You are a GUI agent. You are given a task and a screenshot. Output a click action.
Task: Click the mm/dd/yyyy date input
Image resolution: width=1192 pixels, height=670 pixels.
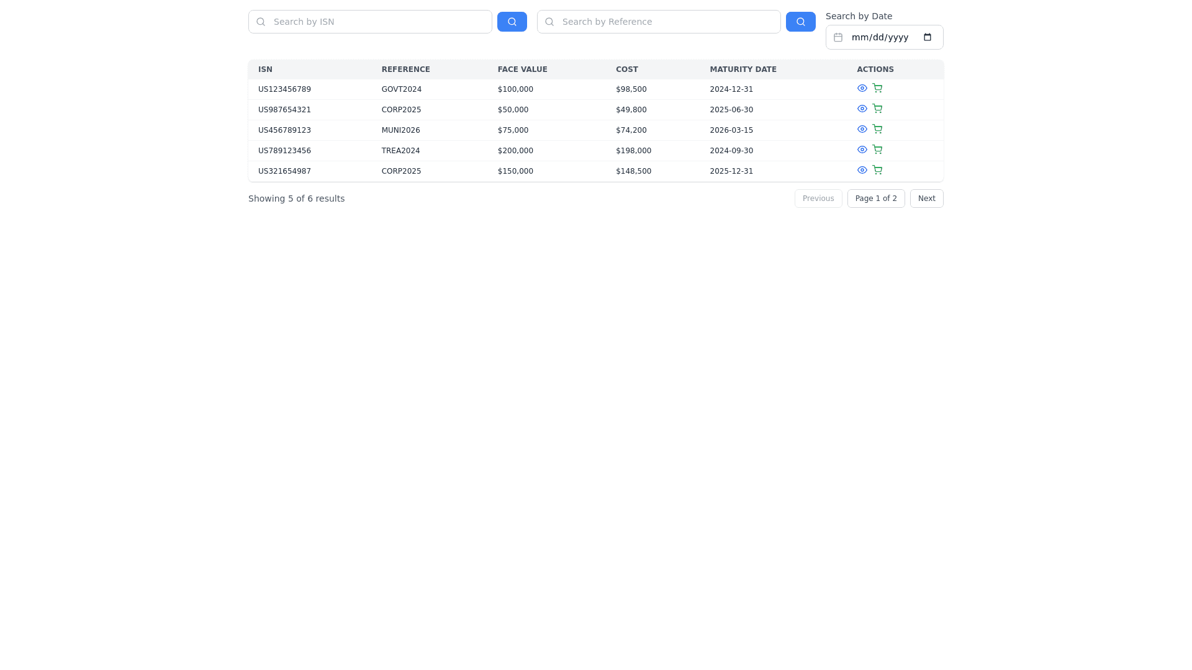[880, 37]
